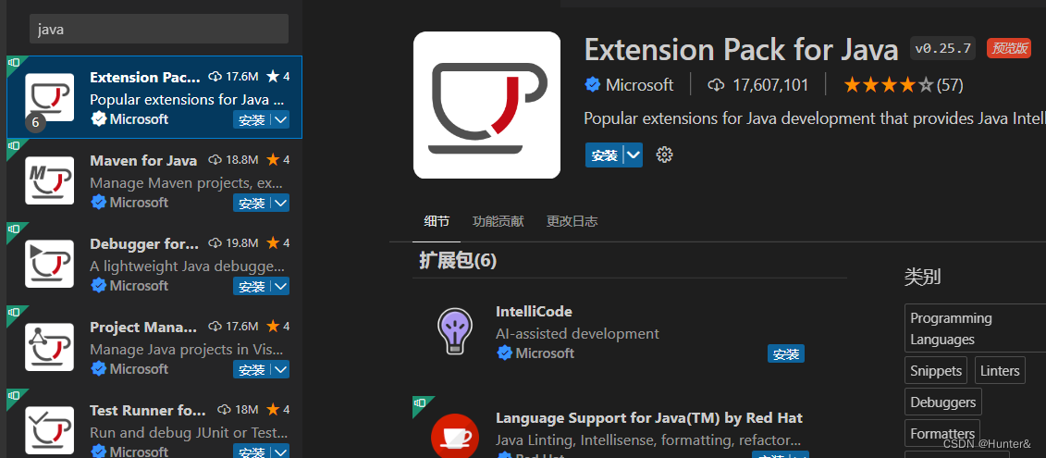Viewport: 1046px width, 458px height.
Task: Click the 19.8M download count for Debugger
Action: pyautogui.click(x=233, y=243)
